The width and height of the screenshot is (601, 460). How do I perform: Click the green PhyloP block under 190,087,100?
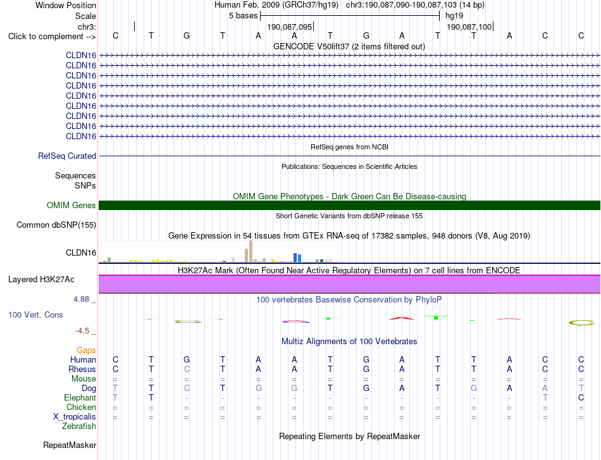[x=436, y=317]
